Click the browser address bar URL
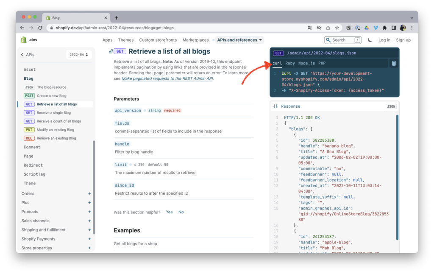The height and width of the screenshot is (274, 434). point(115,28)
